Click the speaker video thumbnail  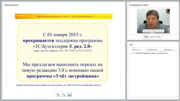(x=153, y=21)
